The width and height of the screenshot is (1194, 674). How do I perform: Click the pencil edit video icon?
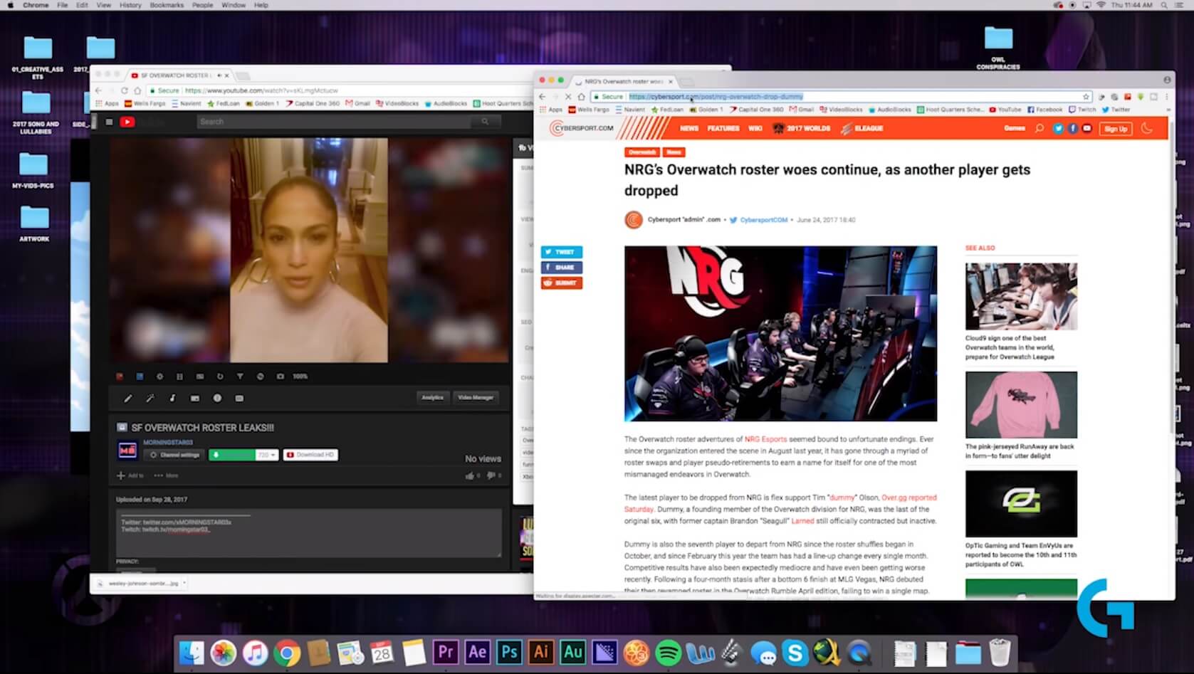point(128,399)
